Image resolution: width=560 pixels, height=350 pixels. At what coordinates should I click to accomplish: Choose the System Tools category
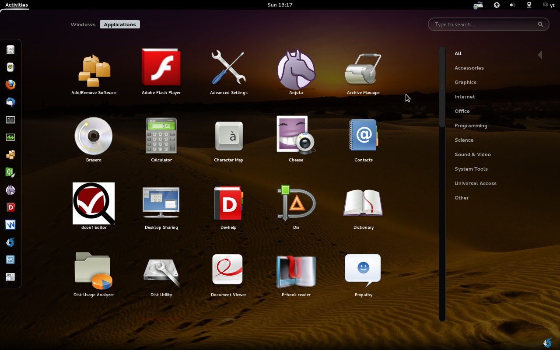tap(471, 169)
